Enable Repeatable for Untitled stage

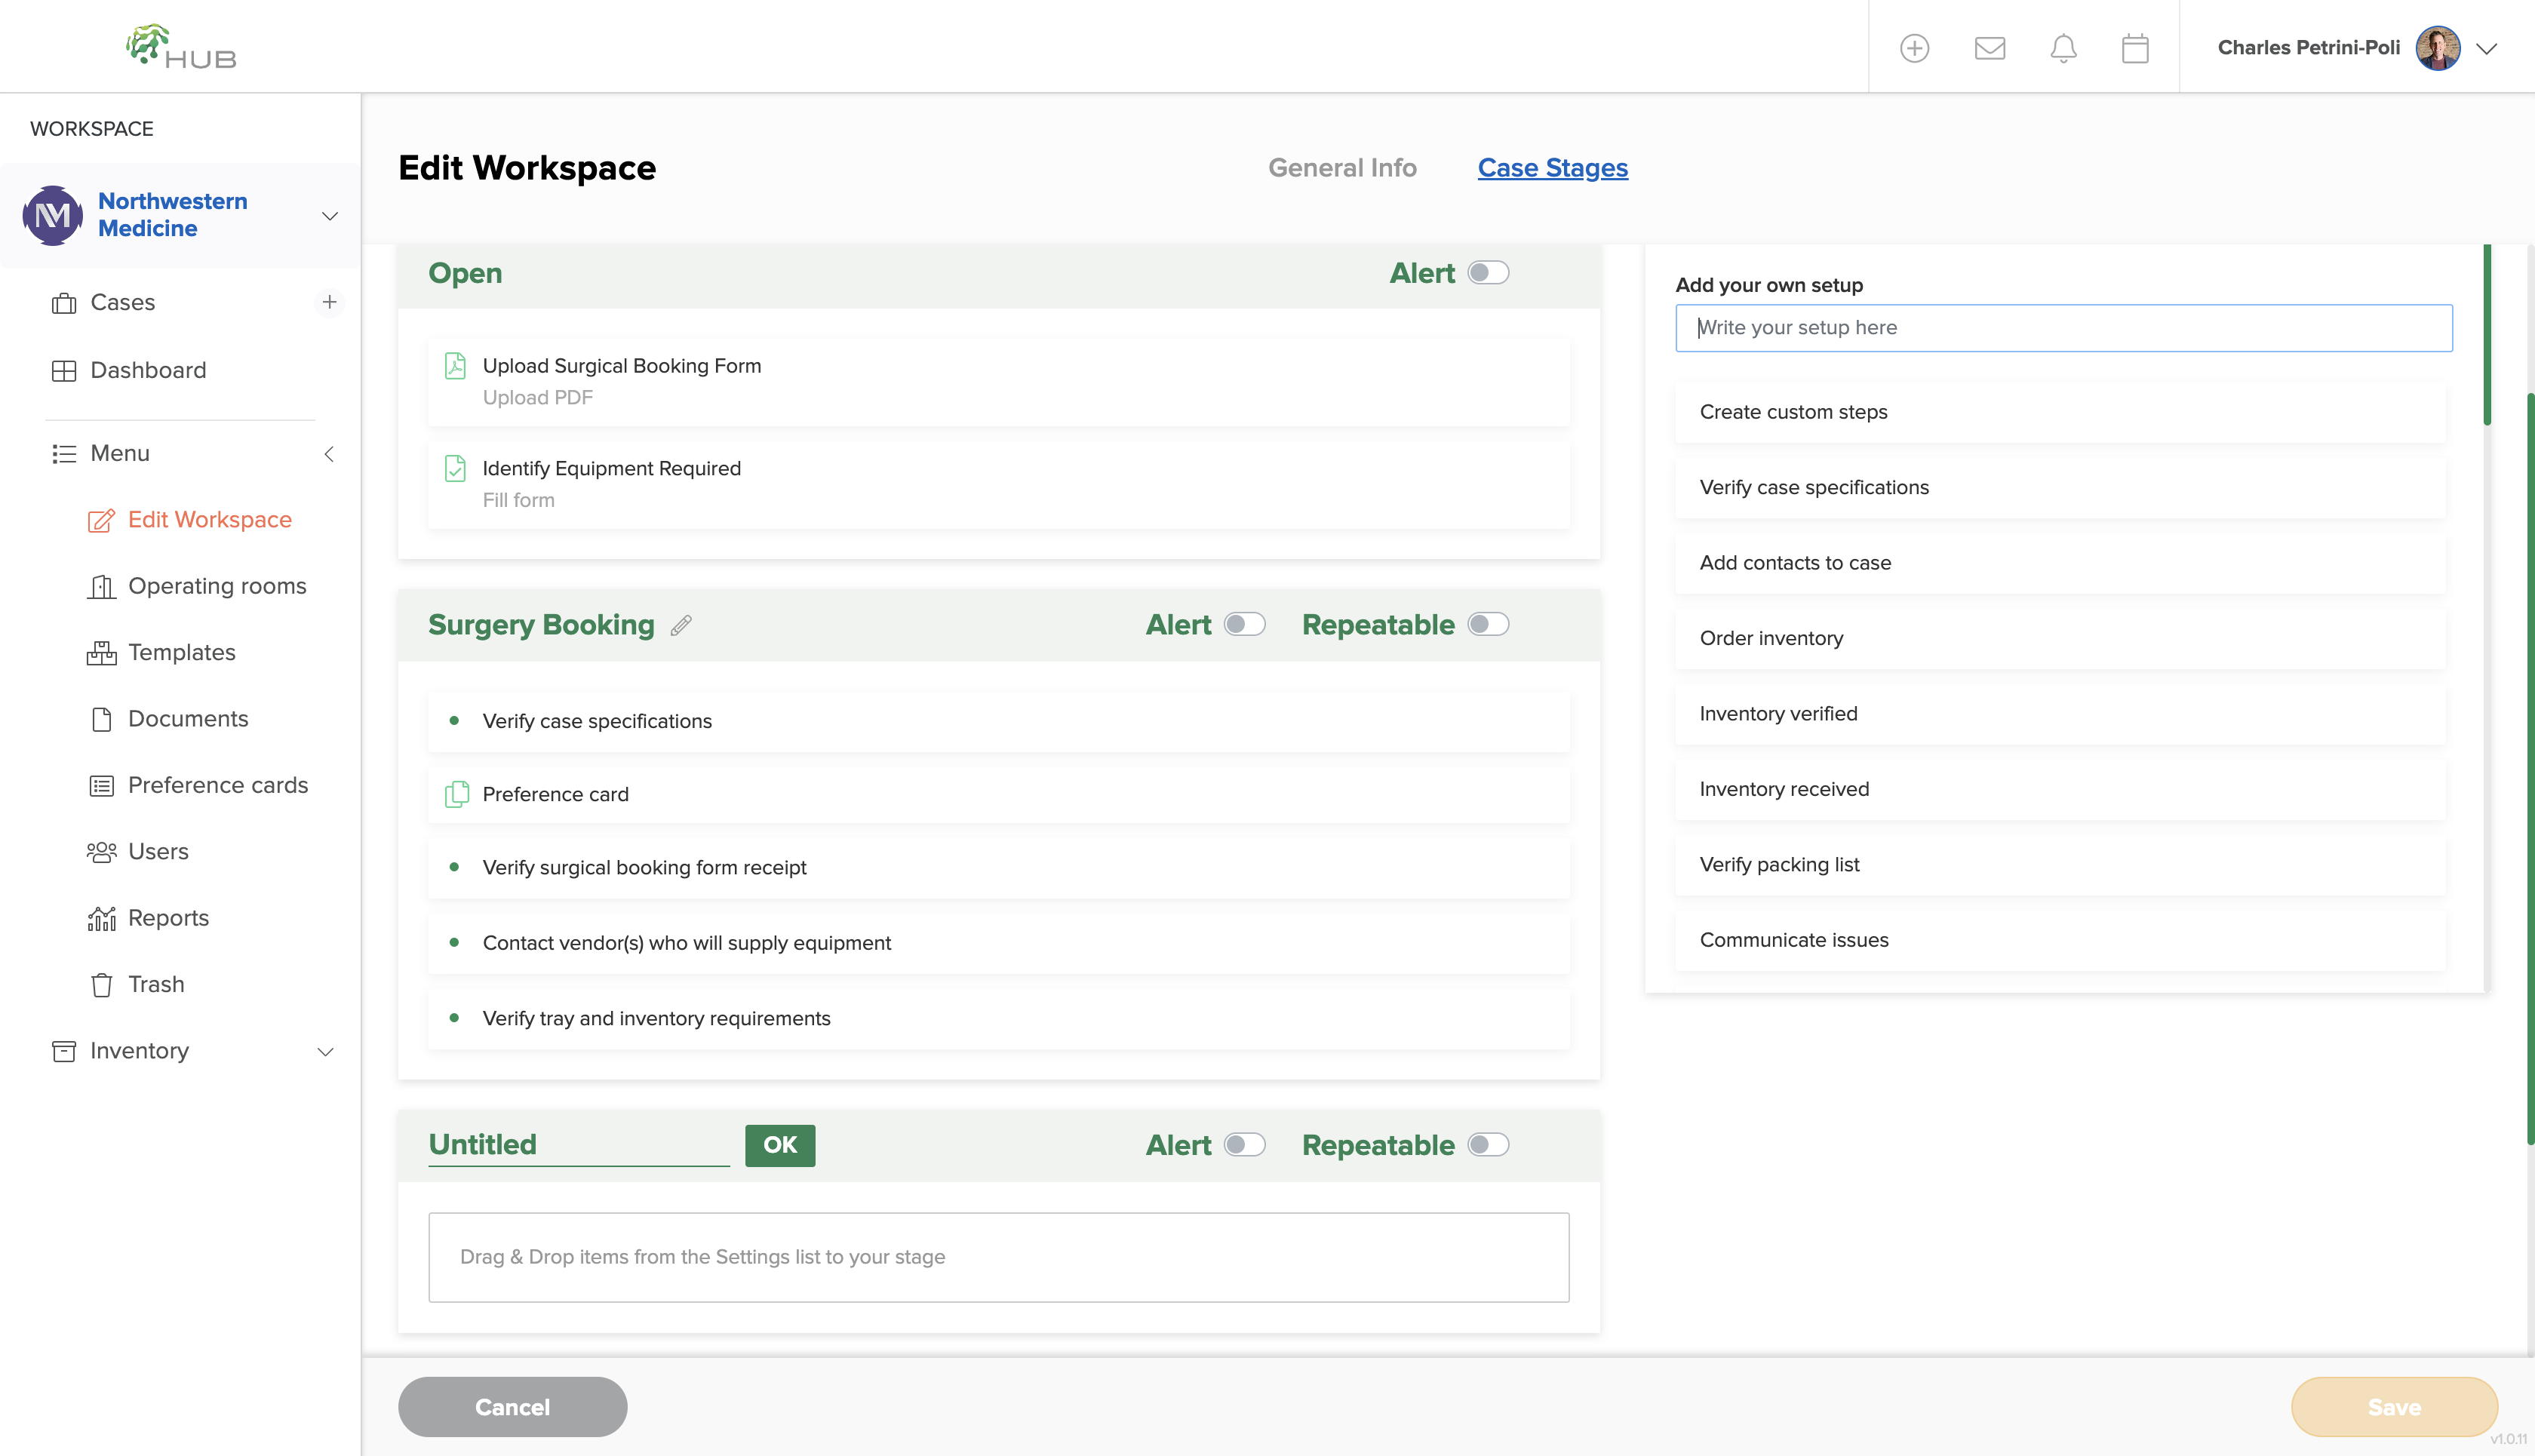pyautogui.click(x=1488, y=1144)
